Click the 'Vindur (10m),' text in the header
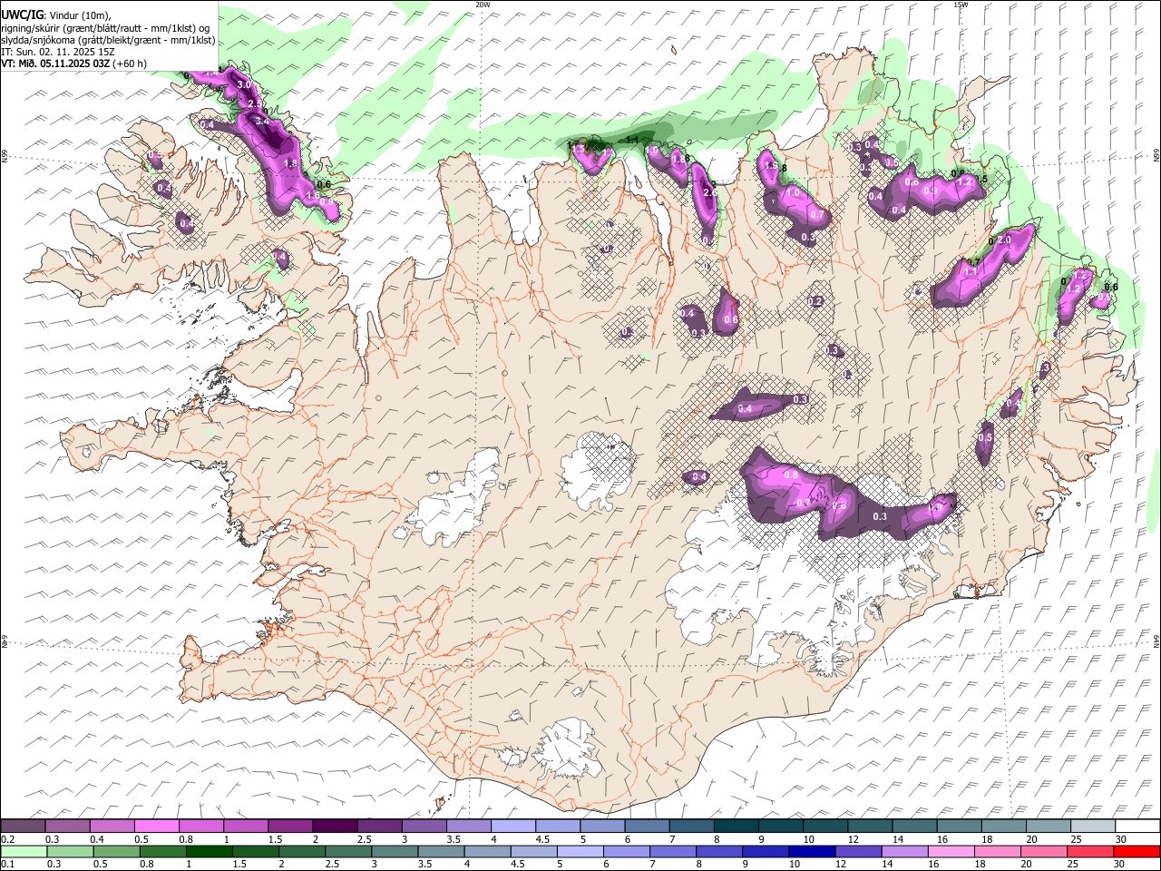 pos(80,15)
